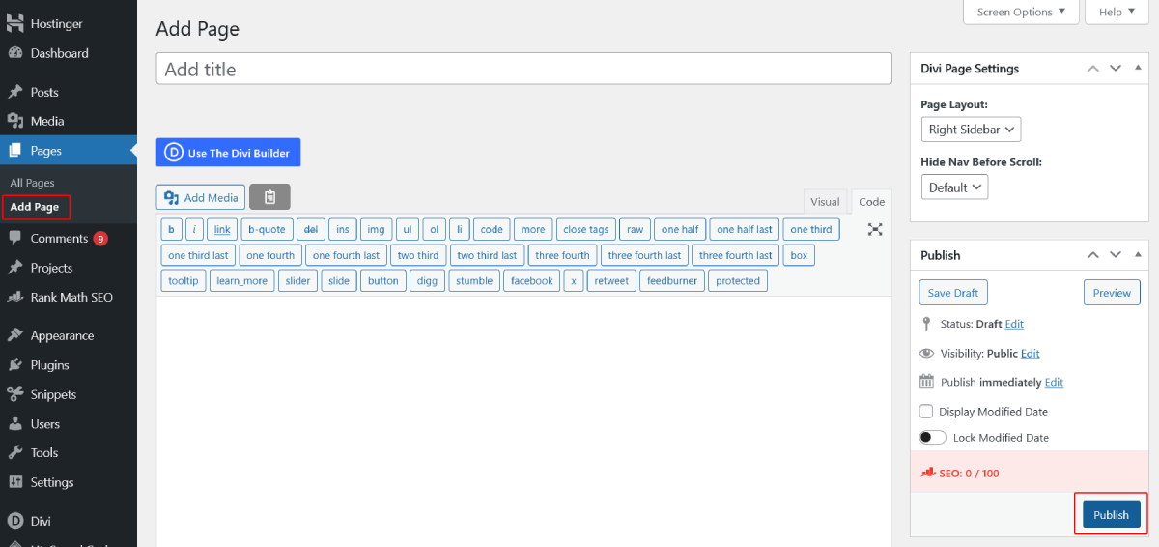Open the Page Layout dropdown
Viewport: 1159px width, 547px height.
971,130
